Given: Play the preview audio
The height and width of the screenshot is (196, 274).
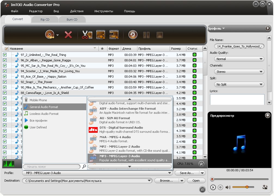Looking at the screenshot, I should point(213,187).
